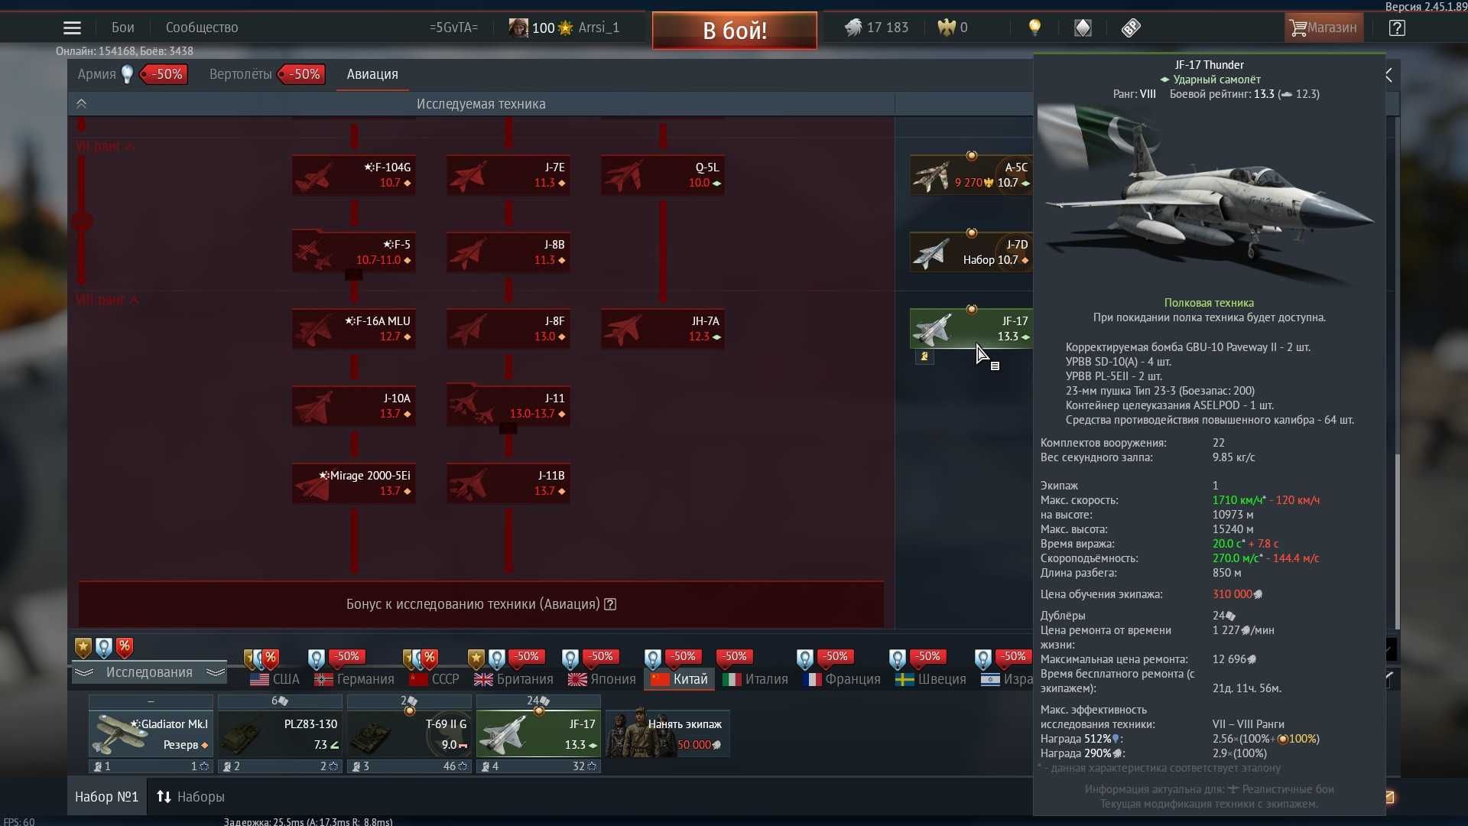Click the small context menu icon near cursor
Screen dimensions: 1468x826
tap(995, 366)
